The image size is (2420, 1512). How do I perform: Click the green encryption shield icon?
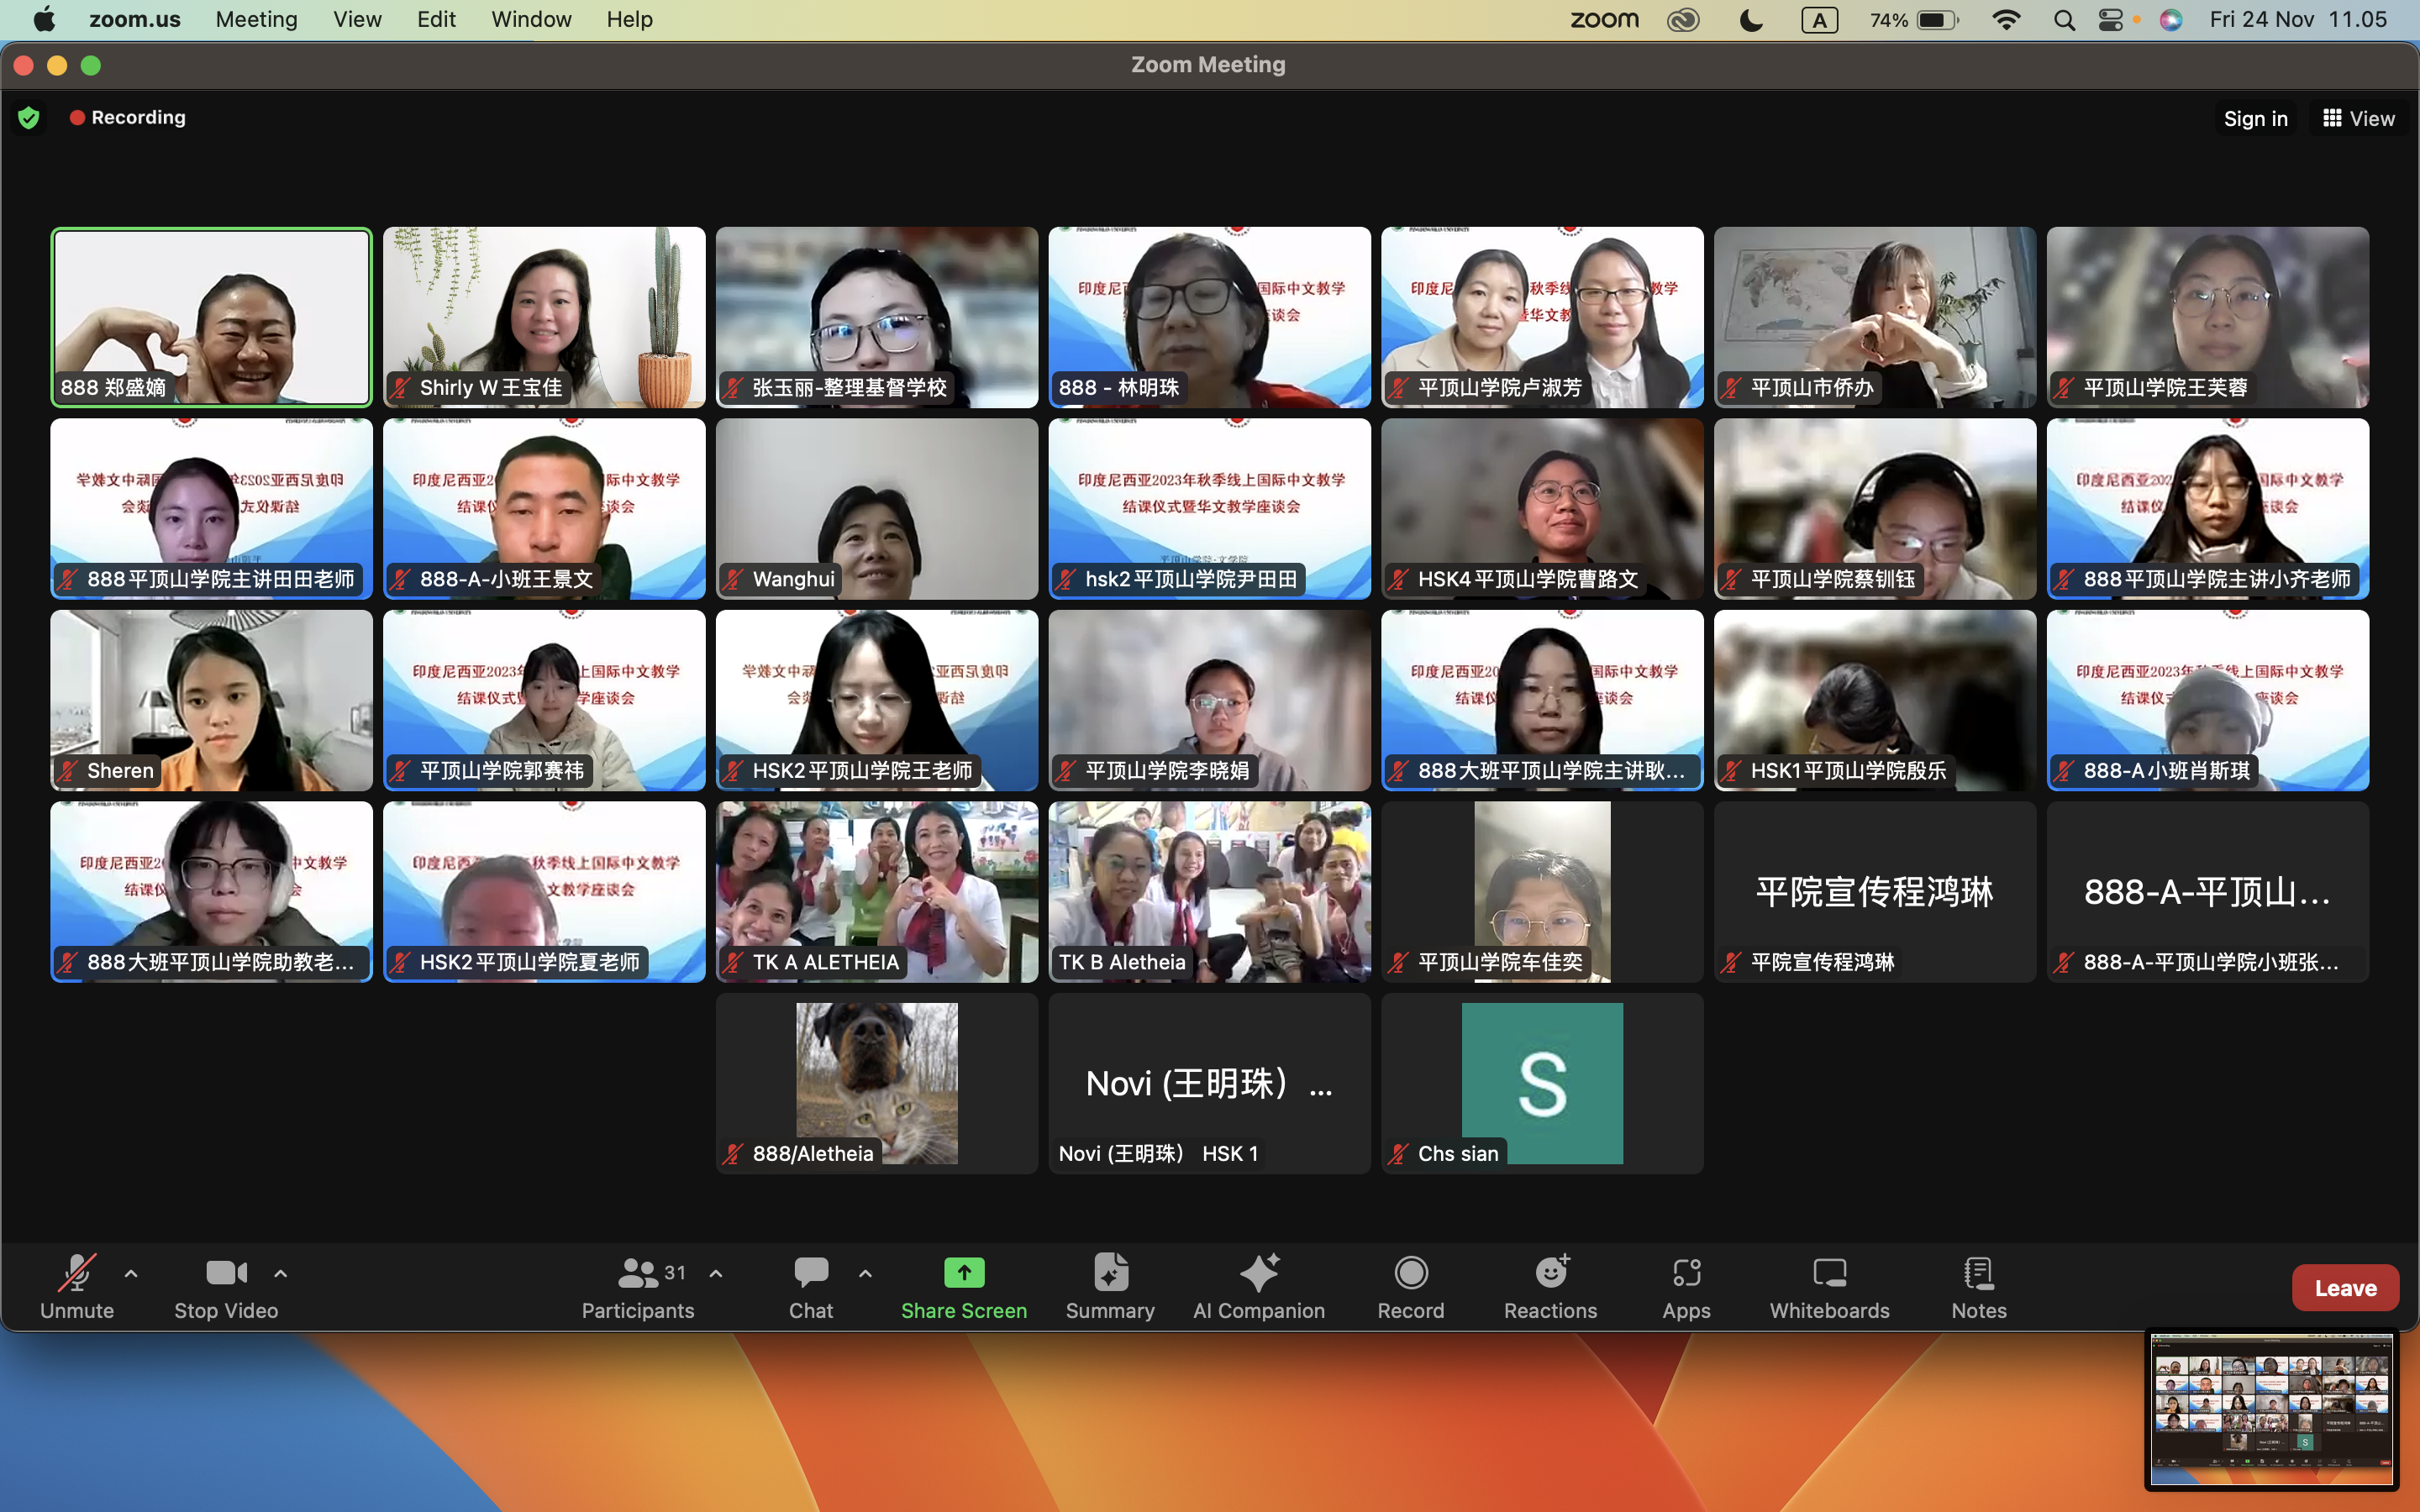[x=29, y=118]
